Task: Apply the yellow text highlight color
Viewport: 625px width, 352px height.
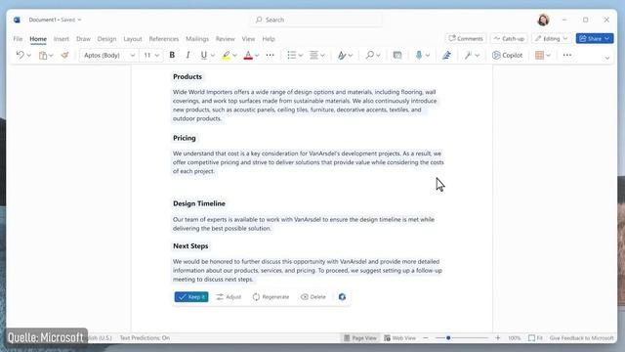Action: pyautogui.click(x=226, y=56)
